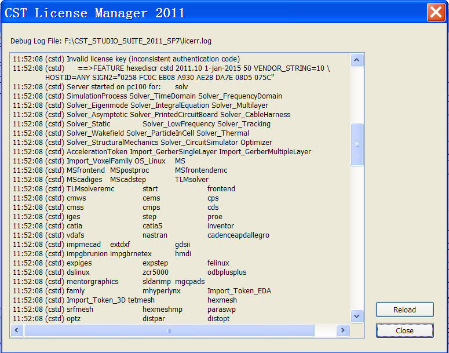Click the 'Solver_Eigenmode' entry
Screen dimensions: 449x353
pos(97,105)
